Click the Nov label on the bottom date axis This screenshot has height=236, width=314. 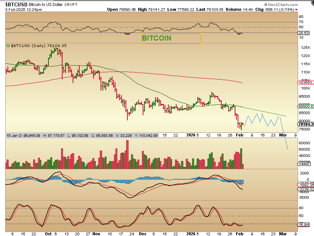(x=96, y=234)
